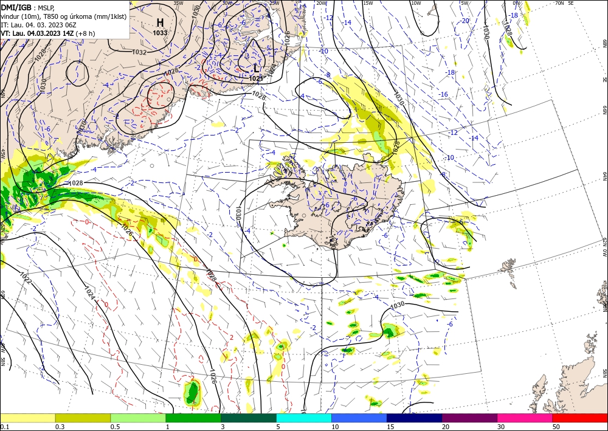
Task: Click the magenta 30–50 legend swatch
Action: [x=525, y=418]
